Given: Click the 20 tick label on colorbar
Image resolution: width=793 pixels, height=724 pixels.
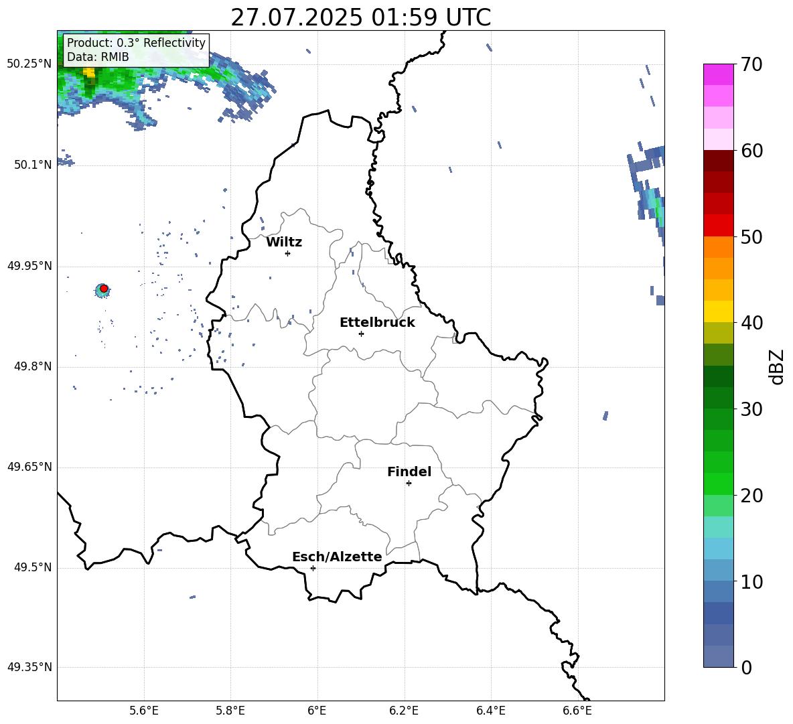Looking at the screenshot, I should [x=751, y=496].
